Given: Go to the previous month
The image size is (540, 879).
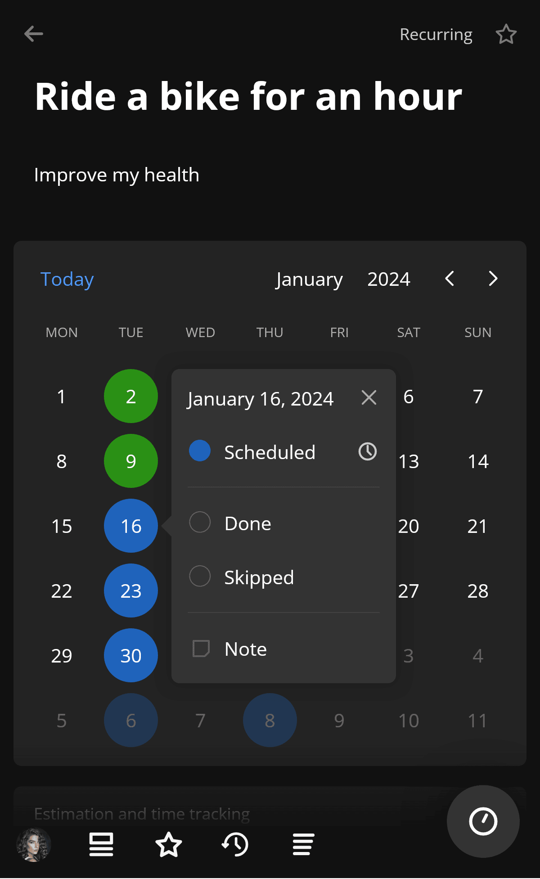Looking at the screenshot, I should [x=450, y=279].
